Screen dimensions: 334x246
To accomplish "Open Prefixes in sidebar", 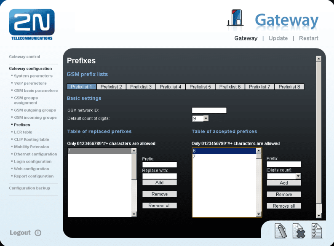I will [22, 125].
